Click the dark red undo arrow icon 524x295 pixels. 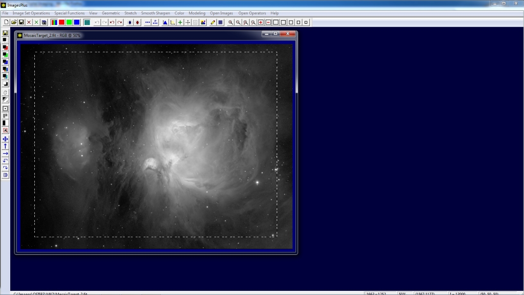click(112, 22)
